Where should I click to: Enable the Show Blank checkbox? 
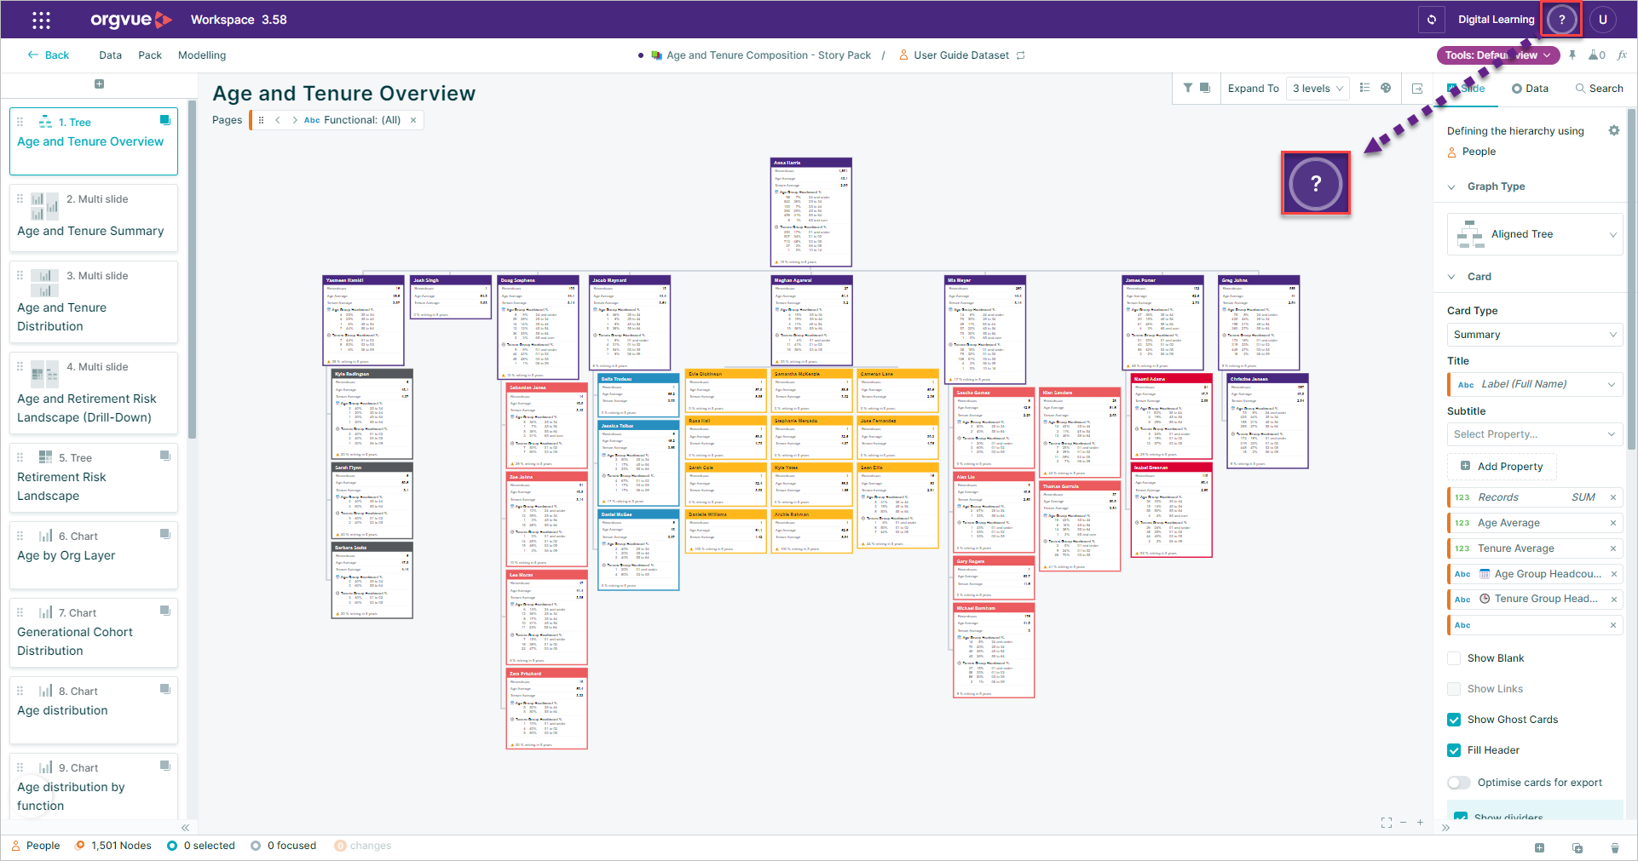tap(1454, 658)
